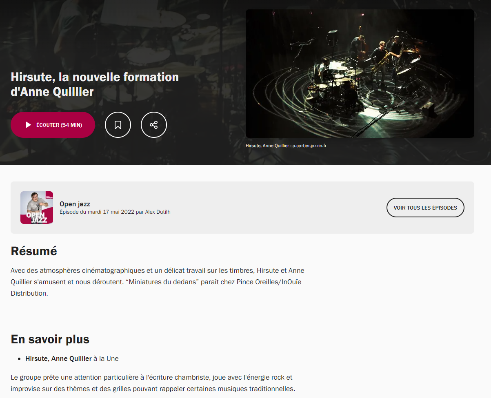The height and width of the screenshot is (398, 491).
Task: Open the Open Jazz show cover thumbnail
Action: [37, 208]
